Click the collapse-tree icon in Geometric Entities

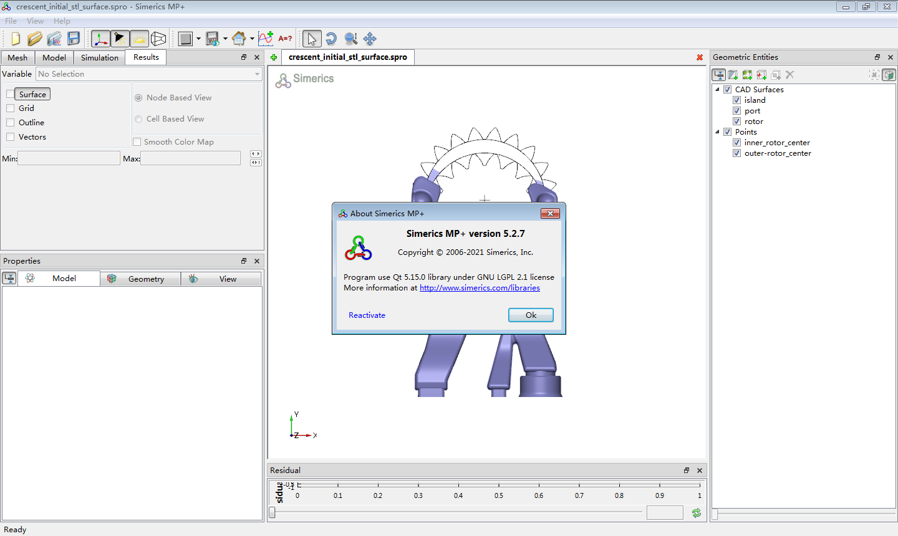point(719,75)
